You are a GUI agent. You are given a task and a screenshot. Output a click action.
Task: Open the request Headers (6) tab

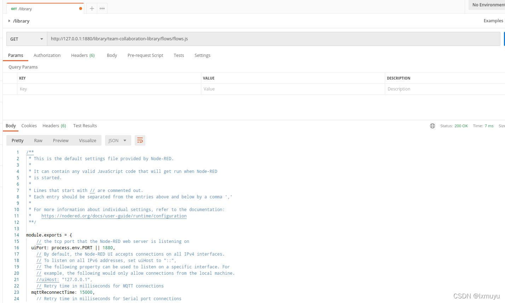pyautogui.click(x=83, y=56)
